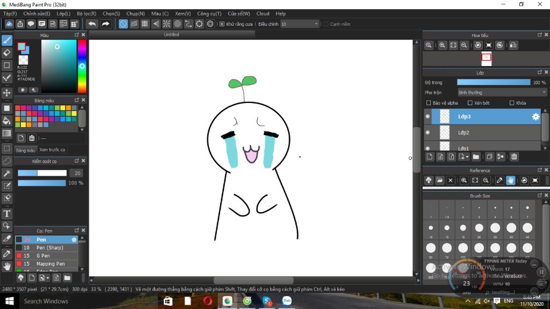The height and width of the screenshot is (309, 550).
Task: Duplicate the current layer
Action: [x=489, y=157]
